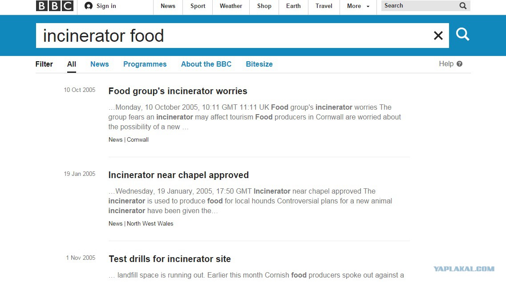The height and width of the screenshot is (282, 506).
Task: Open the BBC logo homepage link
Action: point(55,6)
